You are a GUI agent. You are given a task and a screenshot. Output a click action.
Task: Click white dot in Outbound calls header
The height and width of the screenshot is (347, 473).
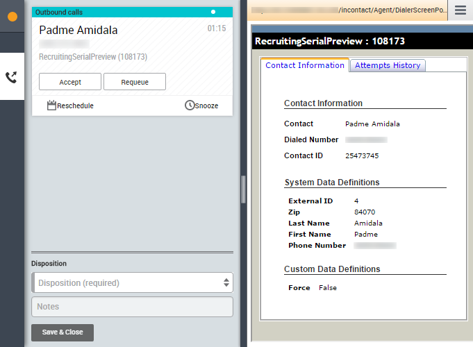click(x=213, y=12)
